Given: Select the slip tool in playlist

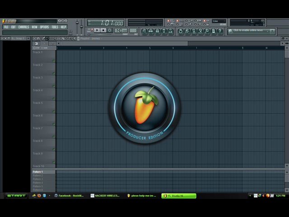Looking at the screenshot, I should (x=59, y=38).
